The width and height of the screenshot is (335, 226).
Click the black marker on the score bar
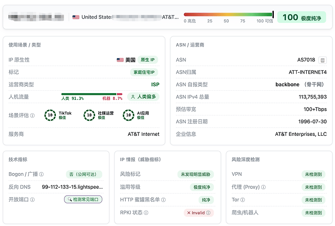(273, 15)
